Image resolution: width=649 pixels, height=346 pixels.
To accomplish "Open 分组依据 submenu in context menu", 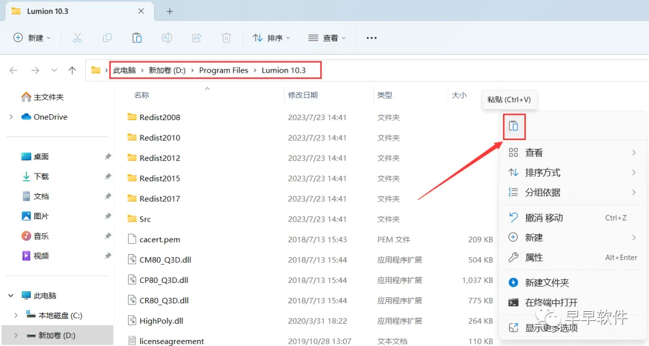I will [x=573, y=192].
